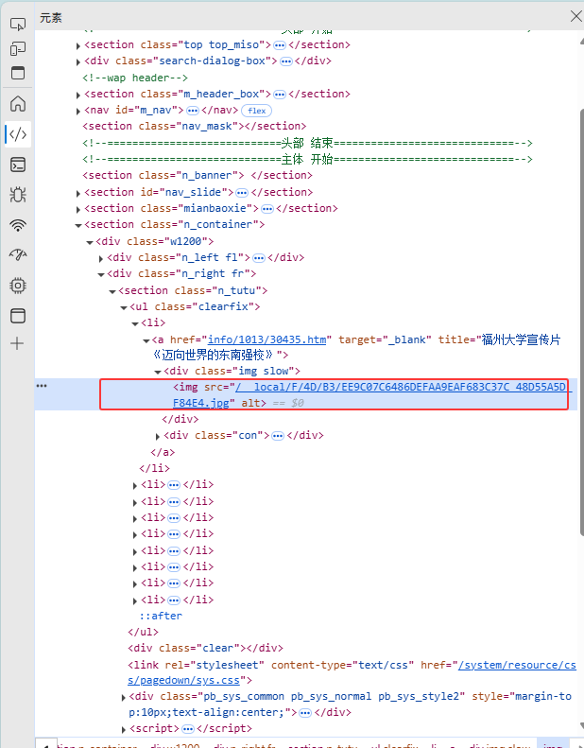Select the wap header comment line

tap(135, 78)
